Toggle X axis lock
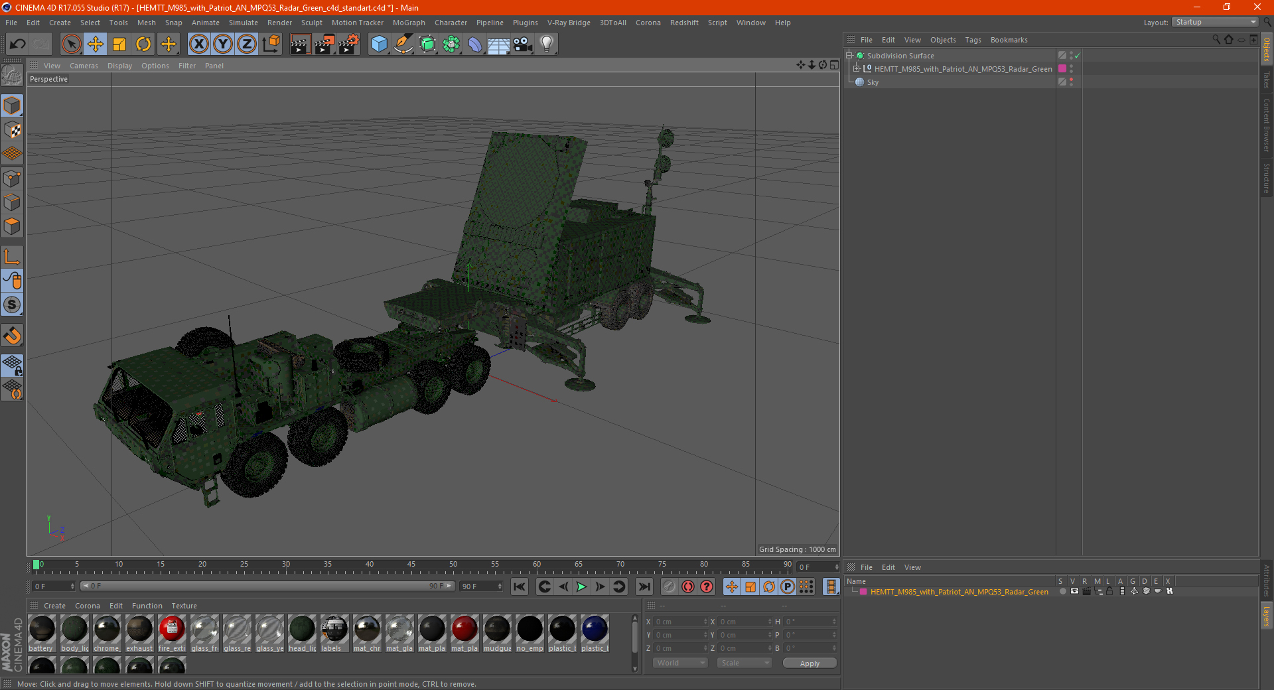This screenshot has width=1274, height=690. (x=198, y=44)
